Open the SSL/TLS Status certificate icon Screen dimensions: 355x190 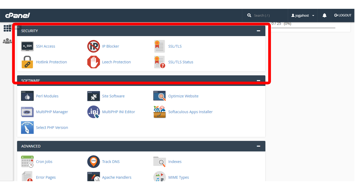tap(160, 62)
